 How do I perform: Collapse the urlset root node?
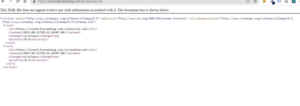click(1, 18)
